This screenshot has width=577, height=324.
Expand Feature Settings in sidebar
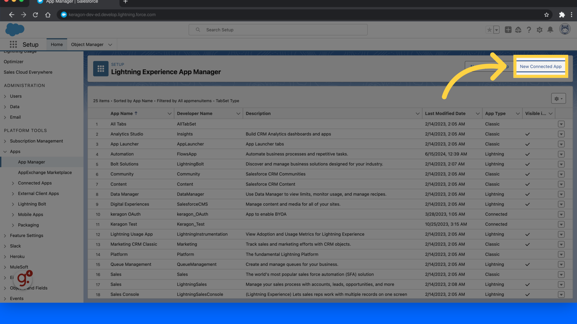tap(5, 235)
